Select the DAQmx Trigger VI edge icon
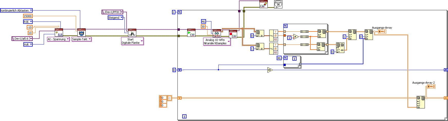Screen dimensions: 448x121 pos(132,33)
